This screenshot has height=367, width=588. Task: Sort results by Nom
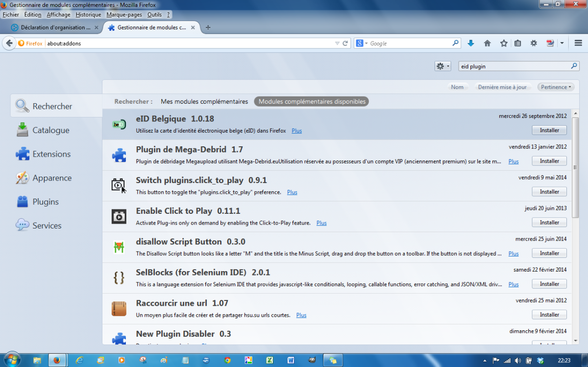pyautogui.click(x=457, y=87)
